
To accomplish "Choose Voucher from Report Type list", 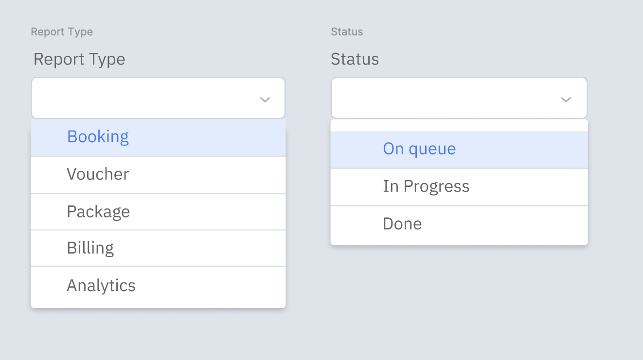I will [x=98, y=175].
